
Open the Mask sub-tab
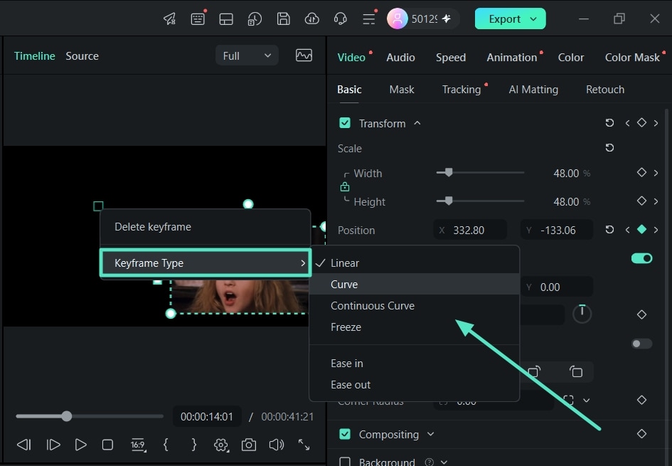coord(402,89)
